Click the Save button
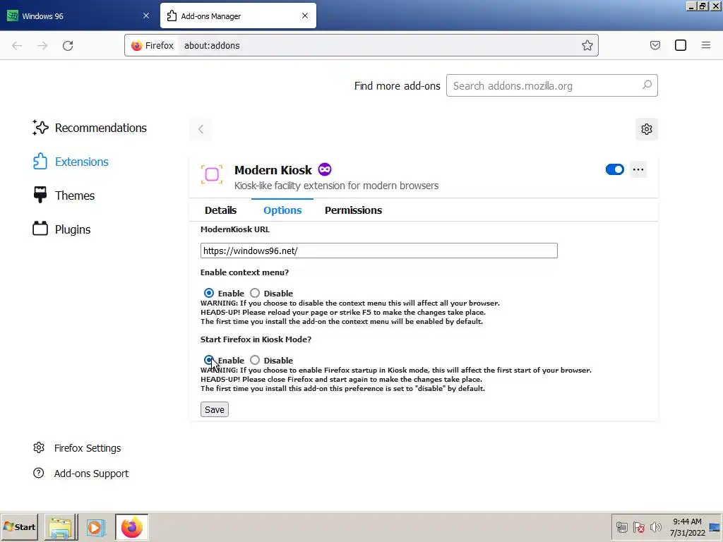723x542 pixels. (215, 409)
